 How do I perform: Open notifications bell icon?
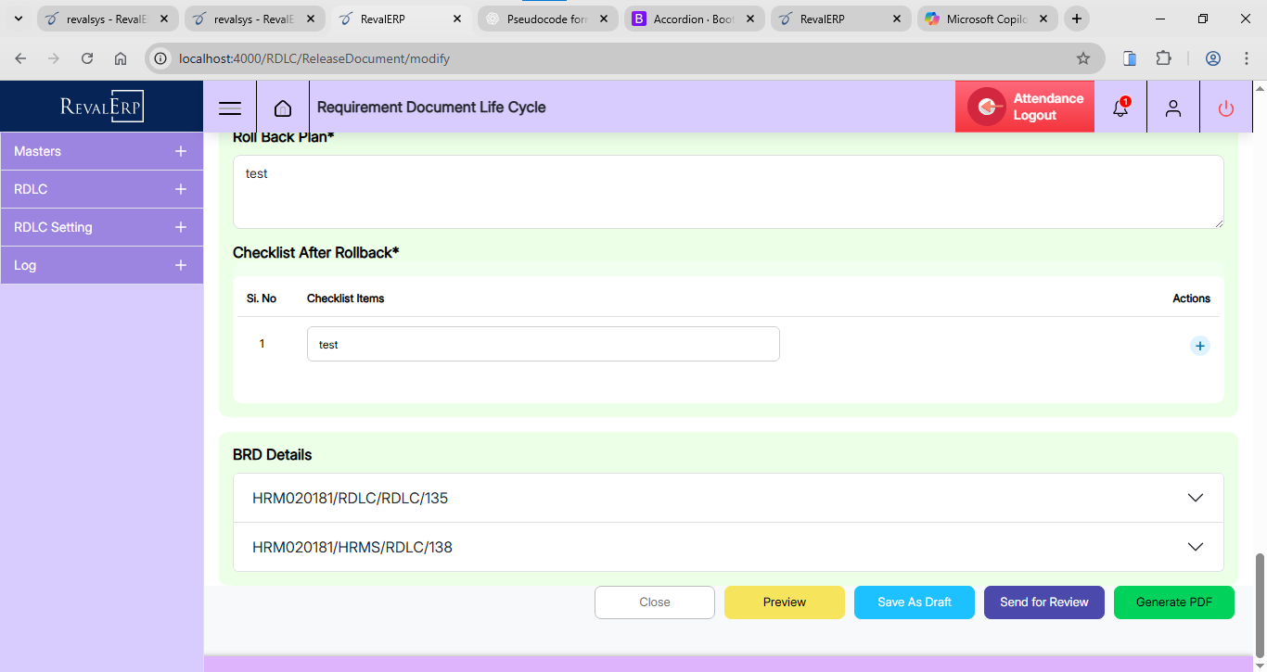(x=1120, y=108)
